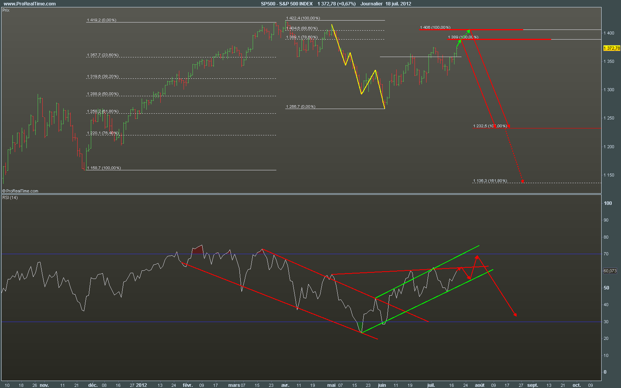This screenshot has height=388, width=621.
Task: Click the retracement label '1 404,6 (88,60%)'
Action: click(x=302, y=28)
